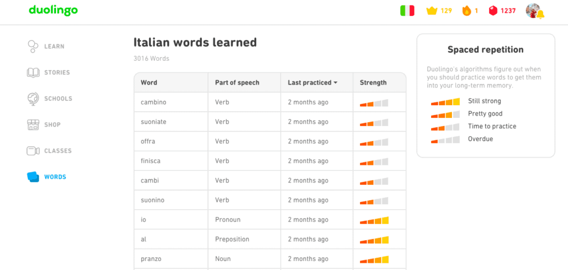Click the strength bar for pranzo
The width and height of the screenshot is (568, 270).
(374, 259)
